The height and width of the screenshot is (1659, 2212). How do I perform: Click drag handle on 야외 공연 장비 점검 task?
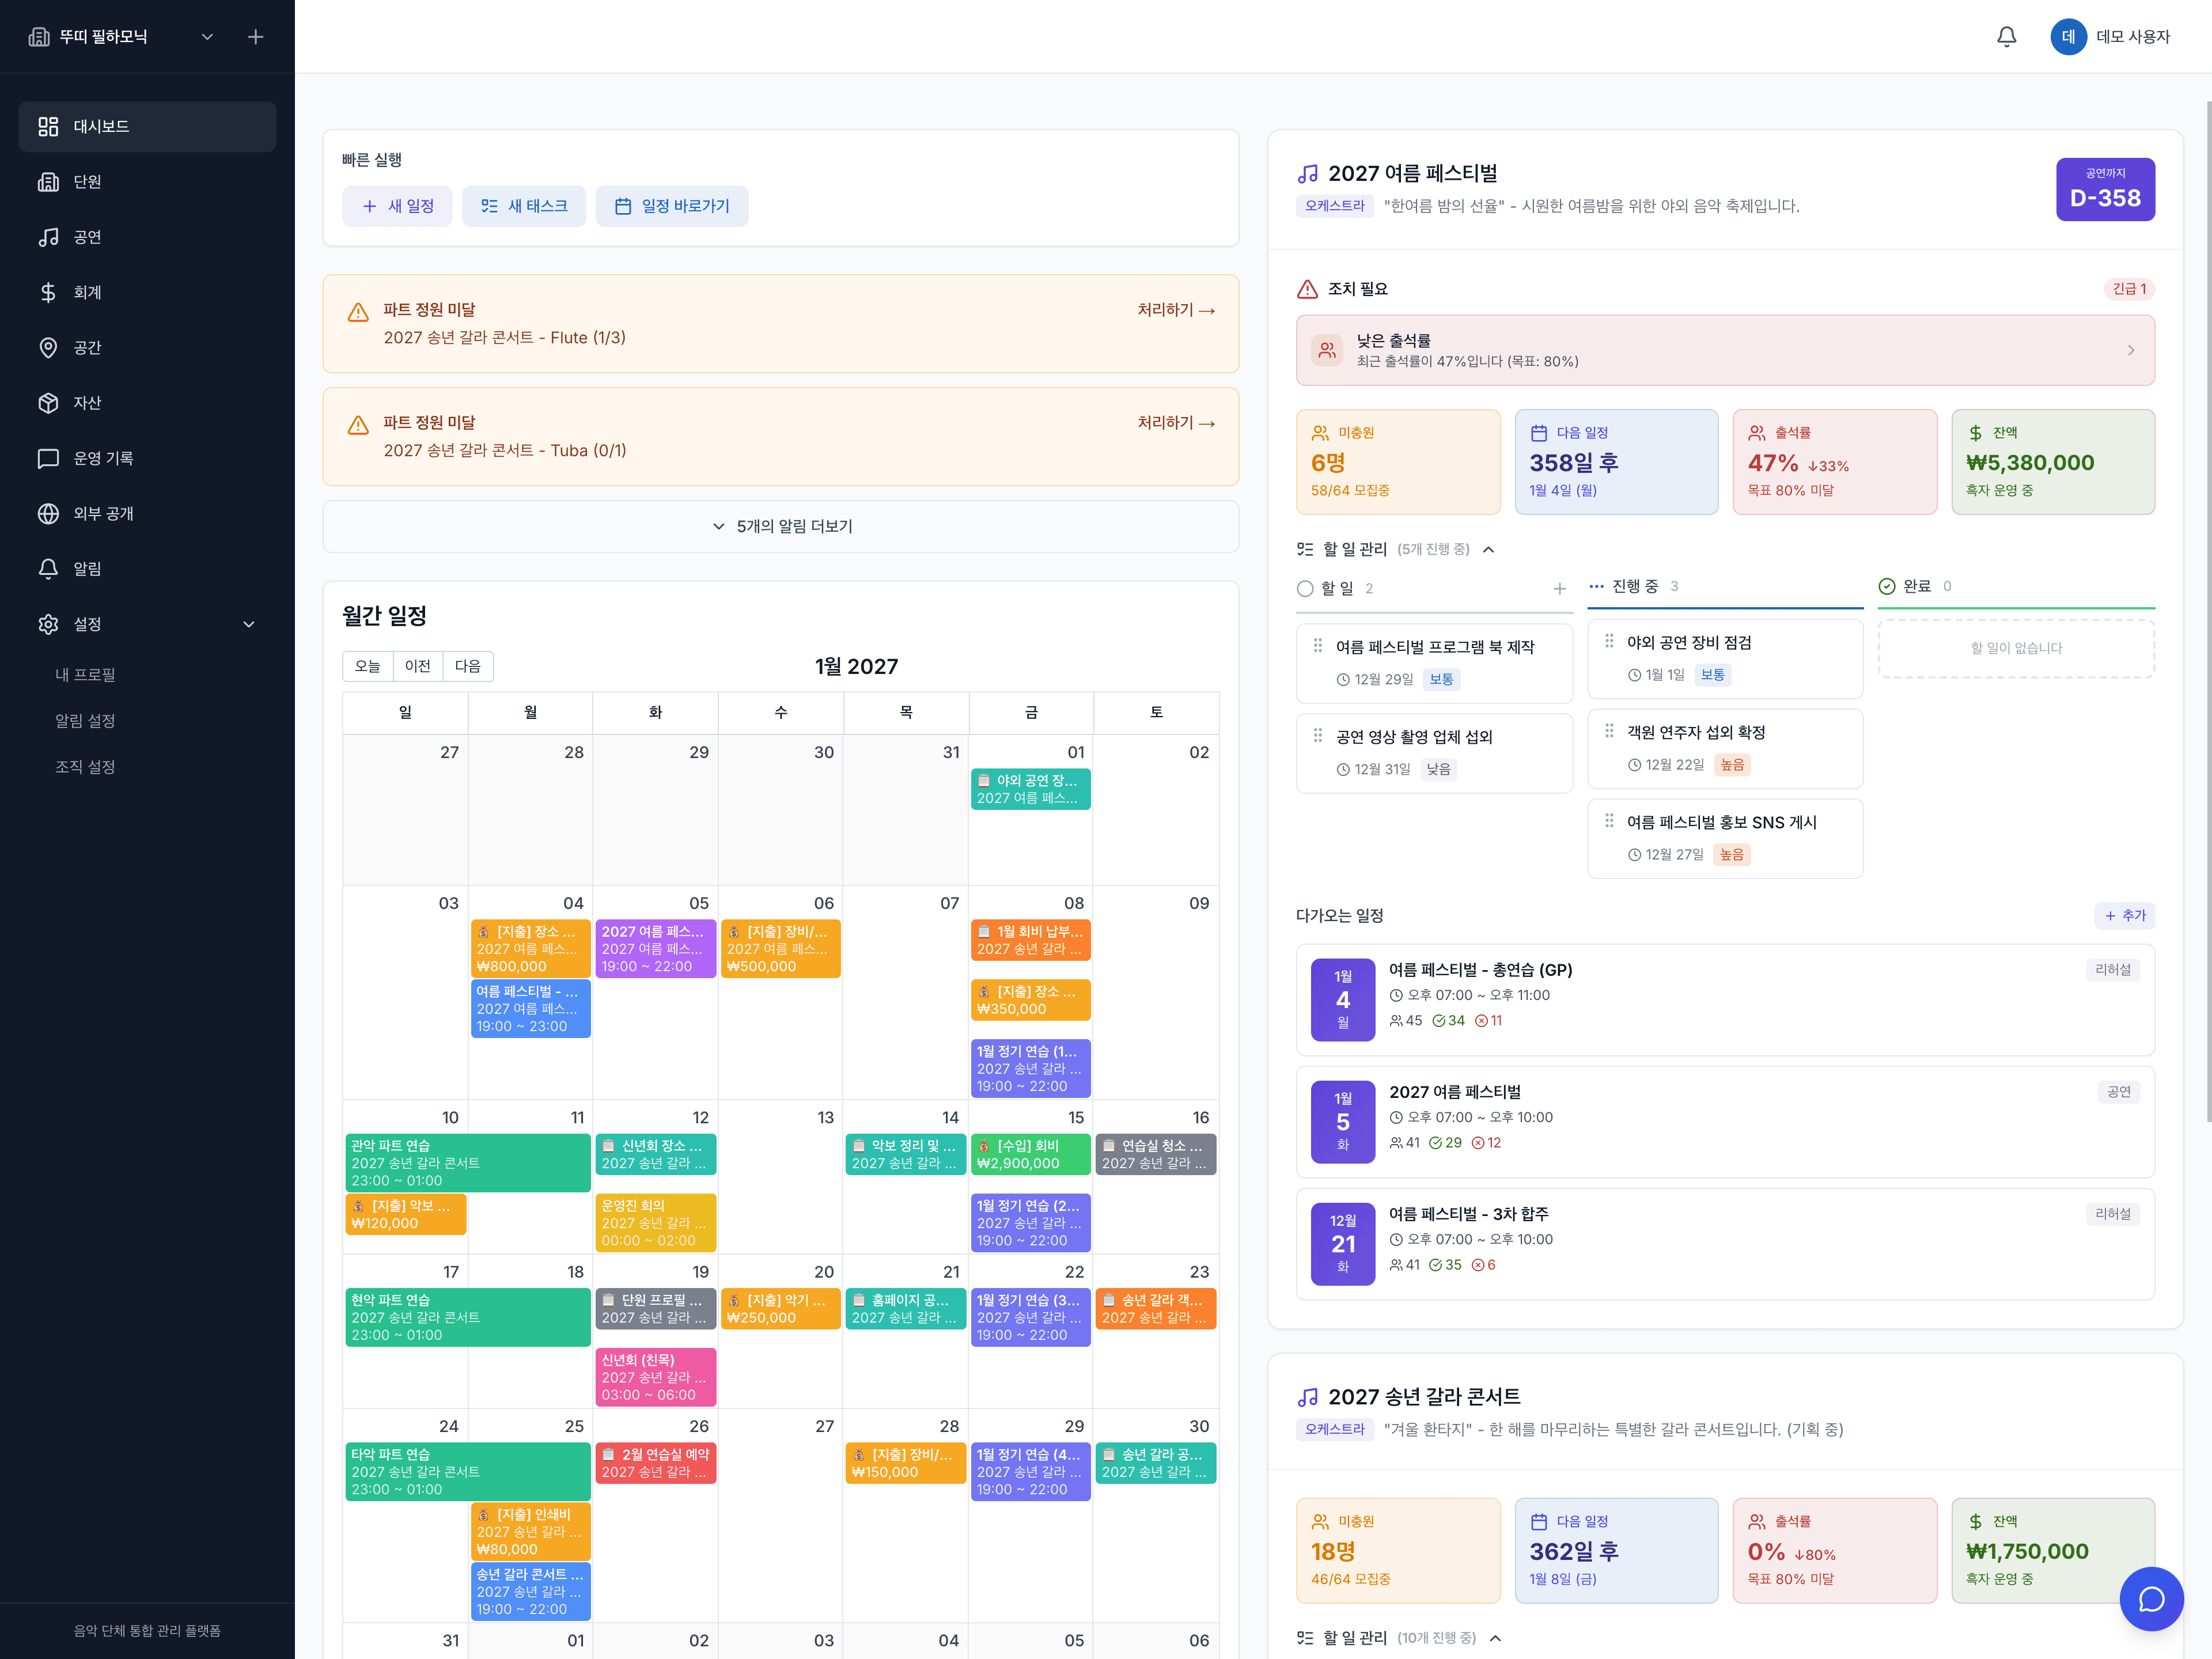pos(1609,641)
